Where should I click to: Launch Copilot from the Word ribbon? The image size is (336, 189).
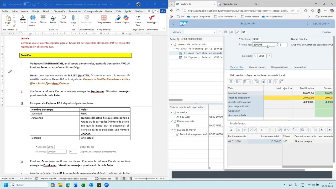(x=126, y=20)
